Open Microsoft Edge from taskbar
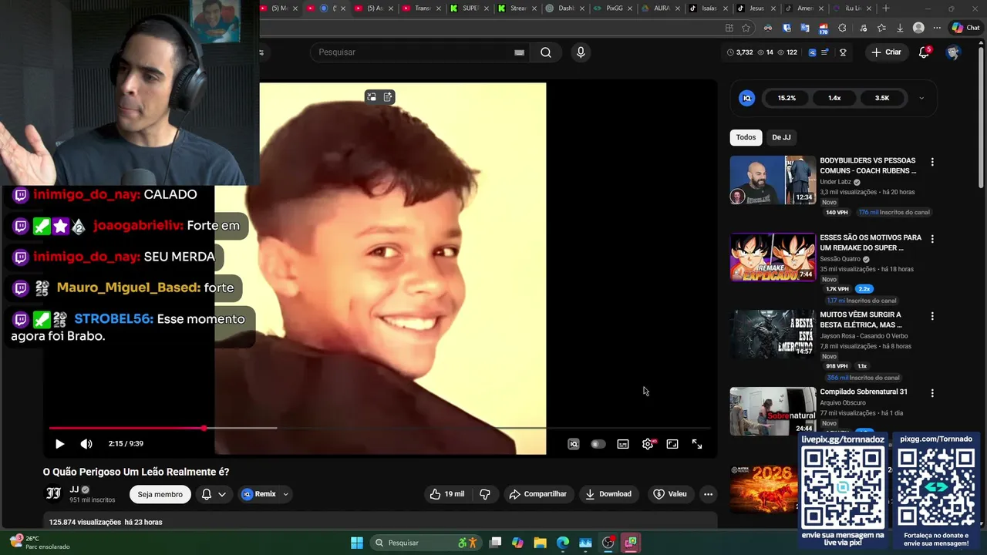The height and width of the screenshot is (555, 987). [x=563, y=543]
